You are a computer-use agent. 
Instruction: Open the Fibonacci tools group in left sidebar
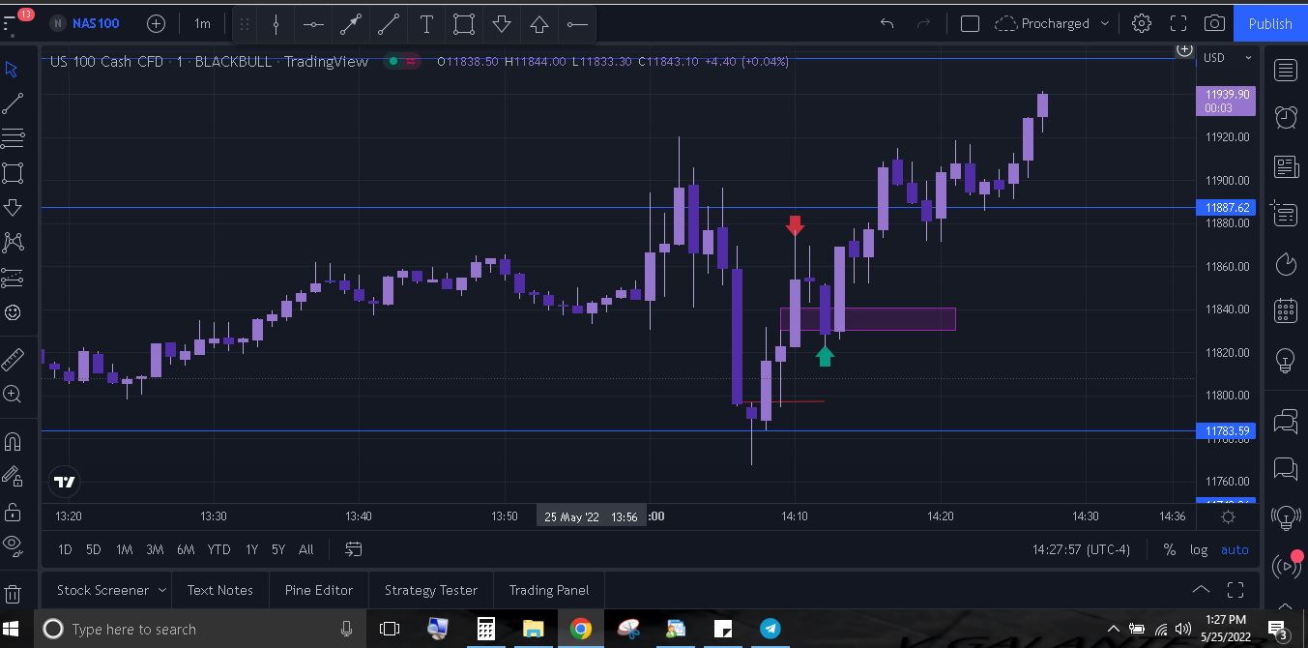pyautogui.click(x=13, y=138)
